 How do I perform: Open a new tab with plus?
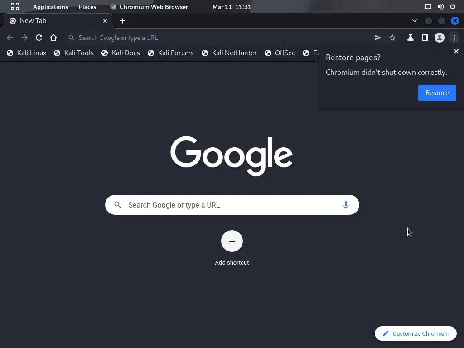coord(122,21)
